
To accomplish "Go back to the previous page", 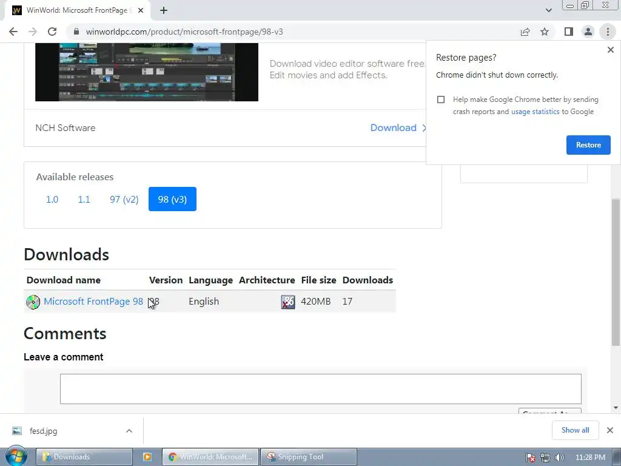I will [13, 32].
